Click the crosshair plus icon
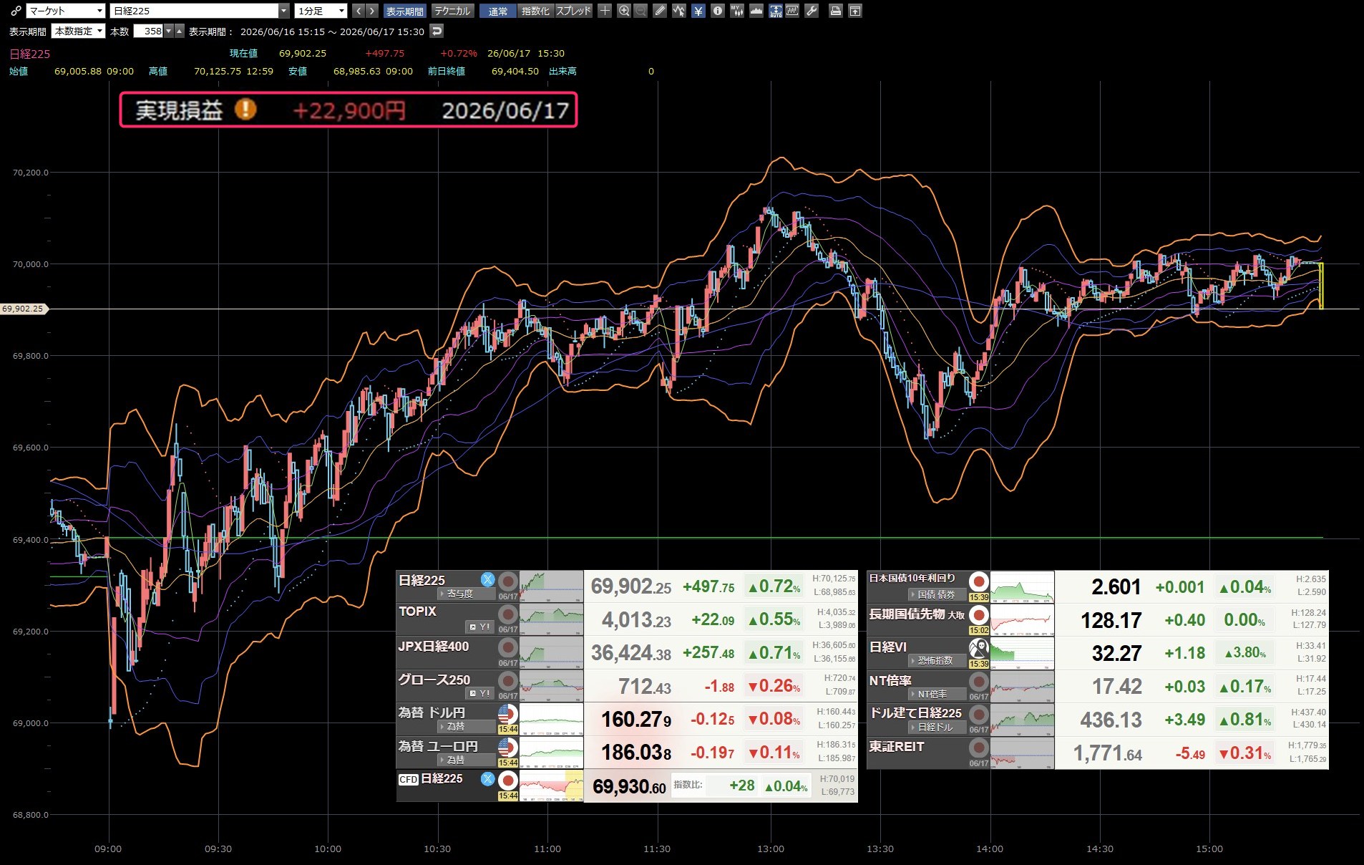 605,11
